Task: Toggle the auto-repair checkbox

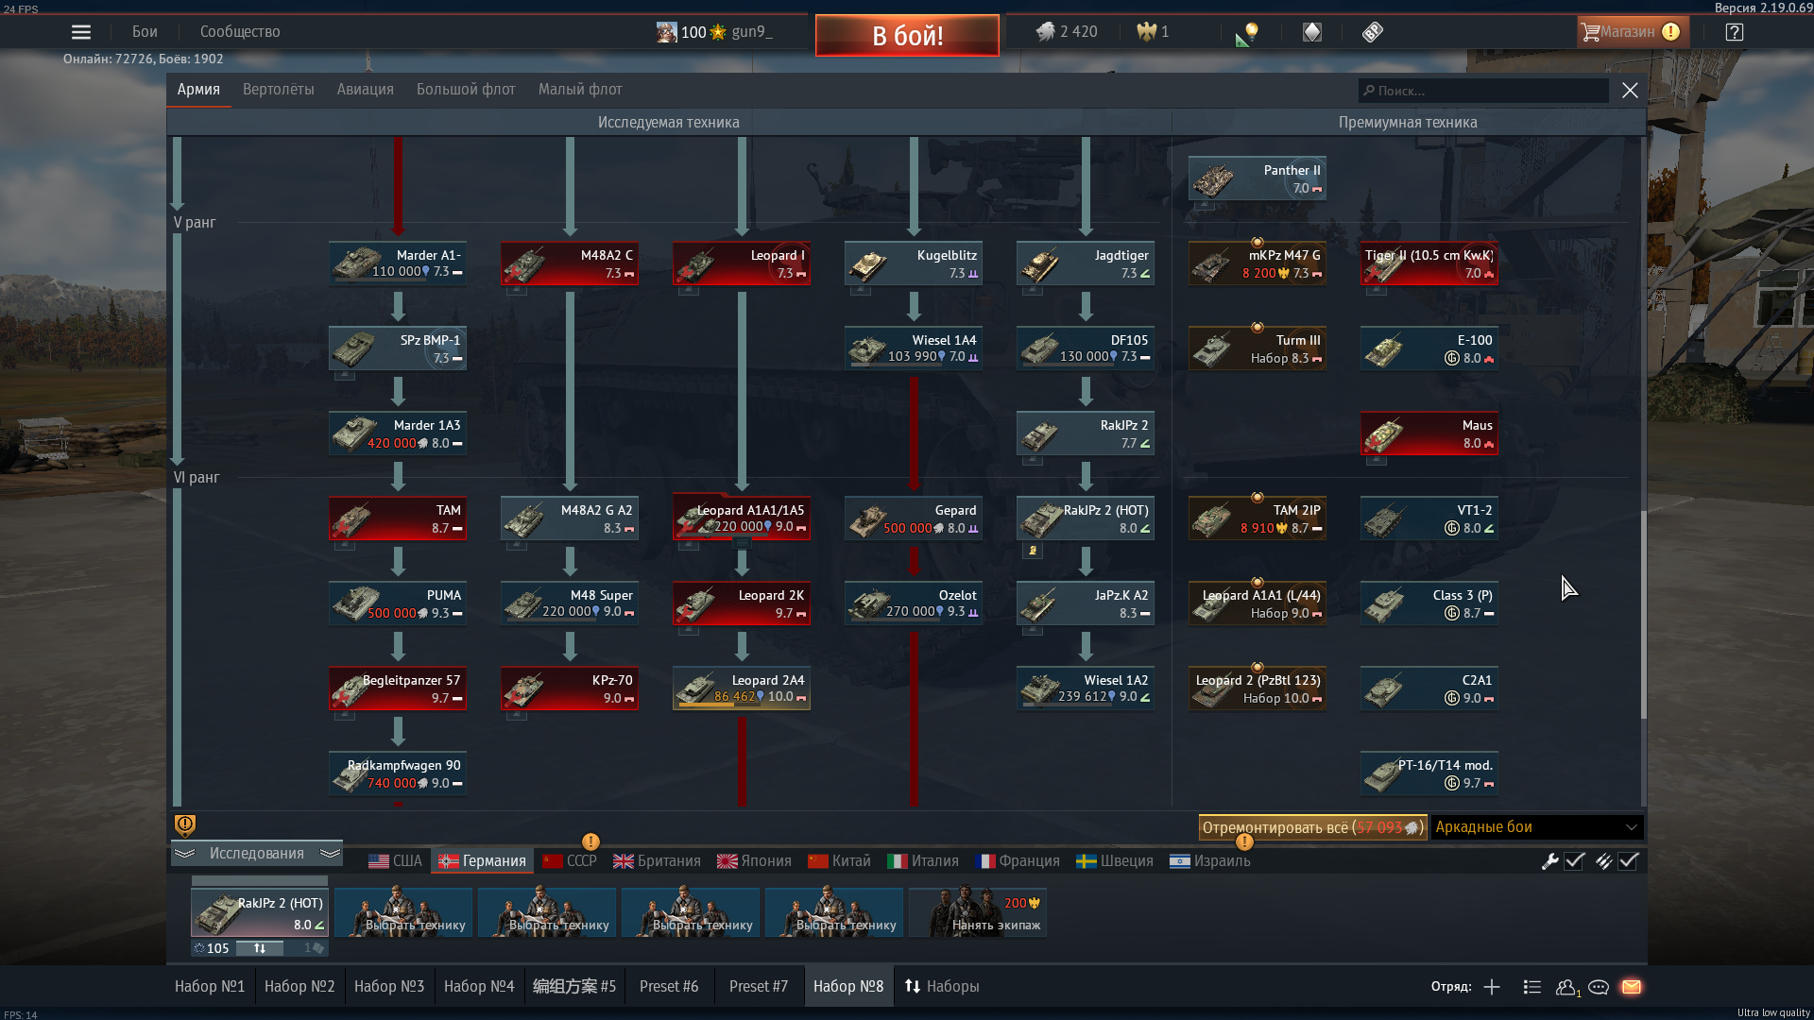Action: click(x=1574, y=861)
